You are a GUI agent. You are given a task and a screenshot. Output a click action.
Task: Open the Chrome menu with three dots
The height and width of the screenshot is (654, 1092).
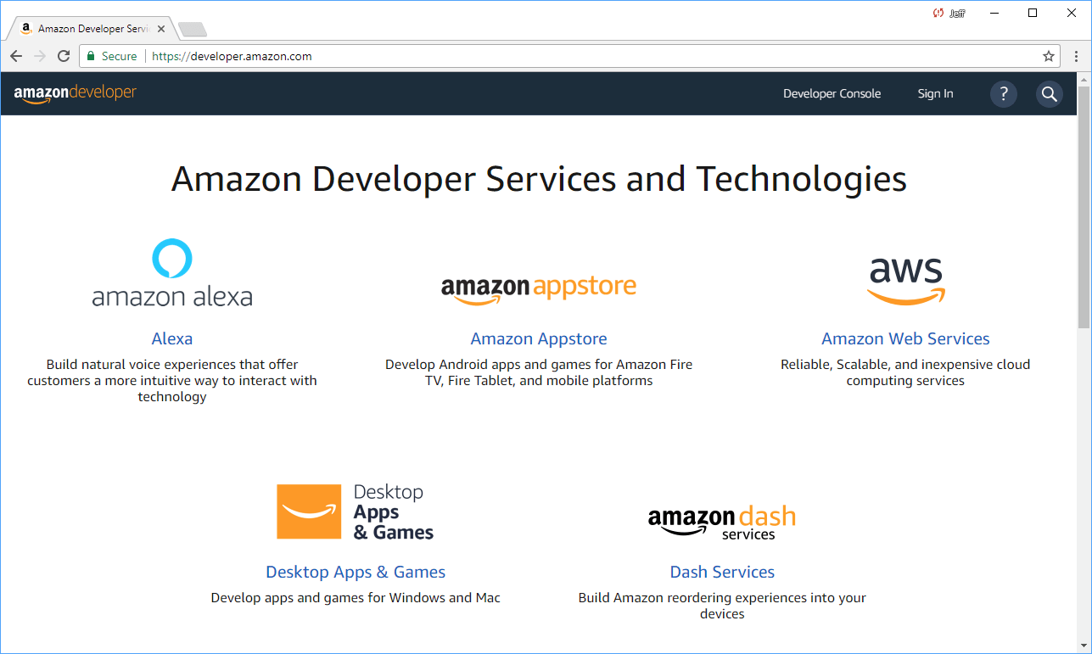click(x=1076, y=56)
